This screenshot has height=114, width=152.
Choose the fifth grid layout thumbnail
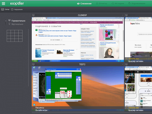click(15, 97)
